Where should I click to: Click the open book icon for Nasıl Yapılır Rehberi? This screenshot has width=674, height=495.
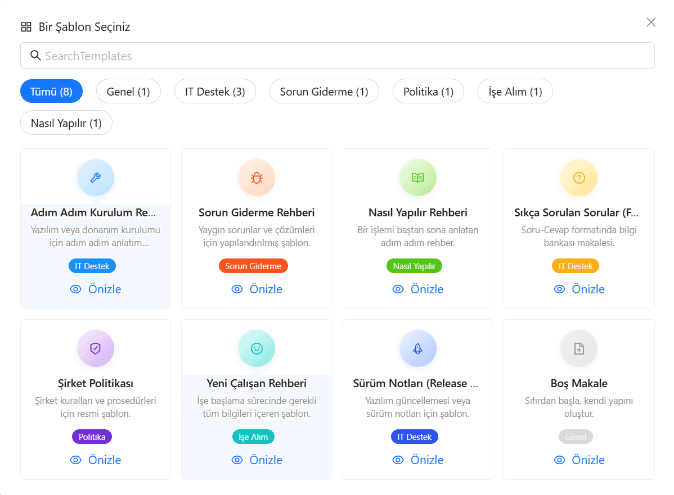click(x=417, y=178)
